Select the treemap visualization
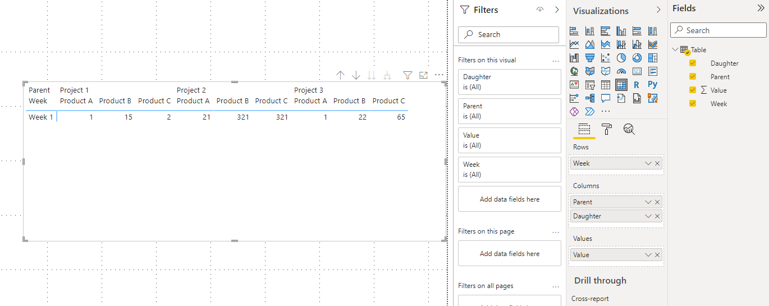Image resolution: width=769 pixels, height=306 pixels. coord(653,58)
